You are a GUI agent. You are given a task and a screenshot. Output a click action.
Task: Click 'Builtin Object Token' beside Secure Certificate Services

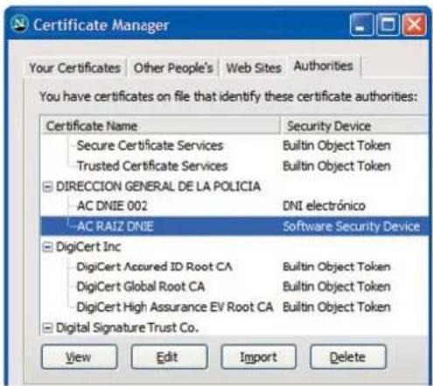click(x=337, y=146)
